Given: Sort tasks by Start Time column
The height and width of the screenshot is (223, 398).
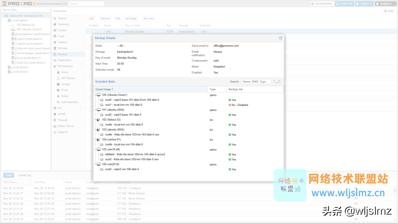Looking at the screenshot, I should 17,182.
